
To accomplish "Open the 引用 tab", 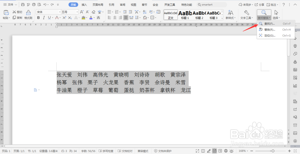I will [111, 5].
